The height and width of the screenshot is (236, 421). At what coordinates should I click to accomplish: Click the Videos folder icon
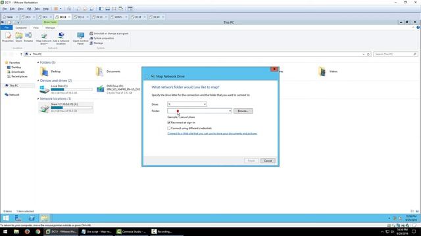tap(322, 71)
